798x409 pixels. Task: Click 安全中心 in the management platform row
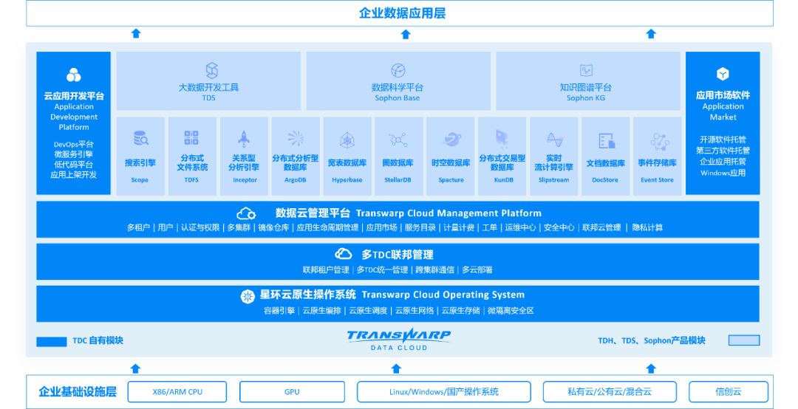[559, 227]
